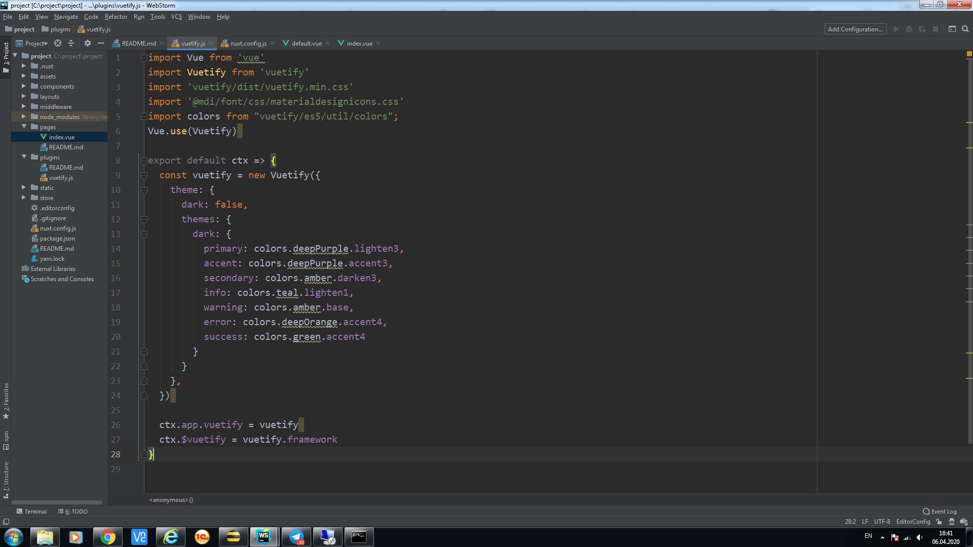The width and height of the screenshot is (973, 547).
Task: Toggle code folding at line 8
Action: coord(144,161)
